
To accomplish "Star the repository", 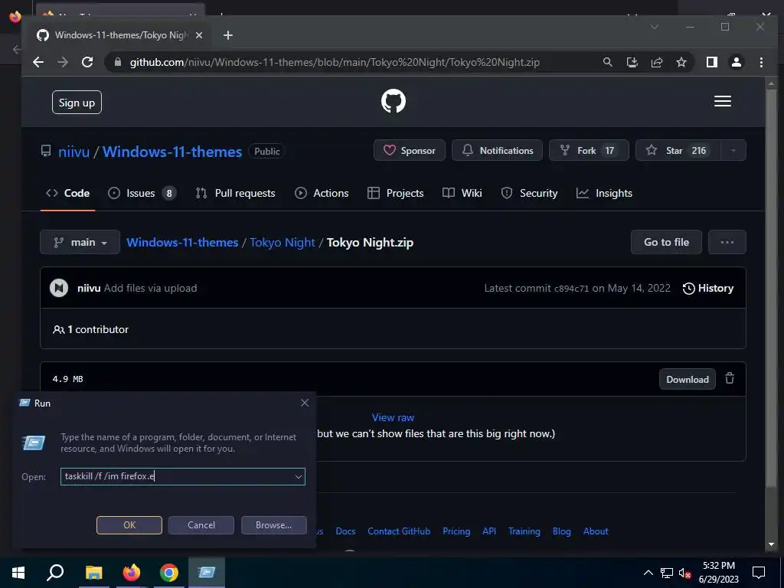I will (x=678, y=151).
